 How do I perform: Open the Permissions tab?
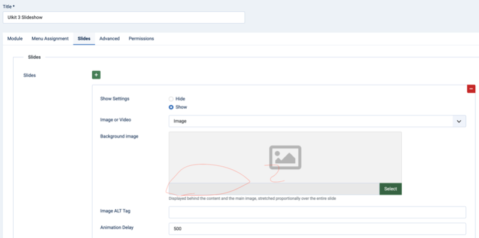click(141, 39)
